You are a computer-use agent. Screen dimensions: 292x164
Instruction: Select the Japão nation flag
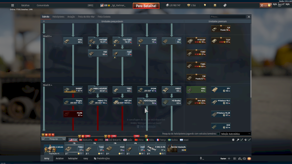click(x=128, y=140)
